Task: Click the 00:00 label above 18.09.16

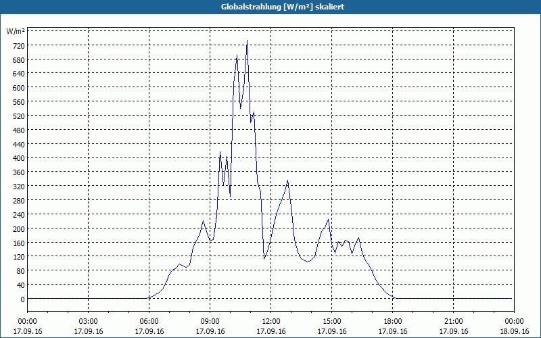Action: pyautogui.click(x=514, y=322)
